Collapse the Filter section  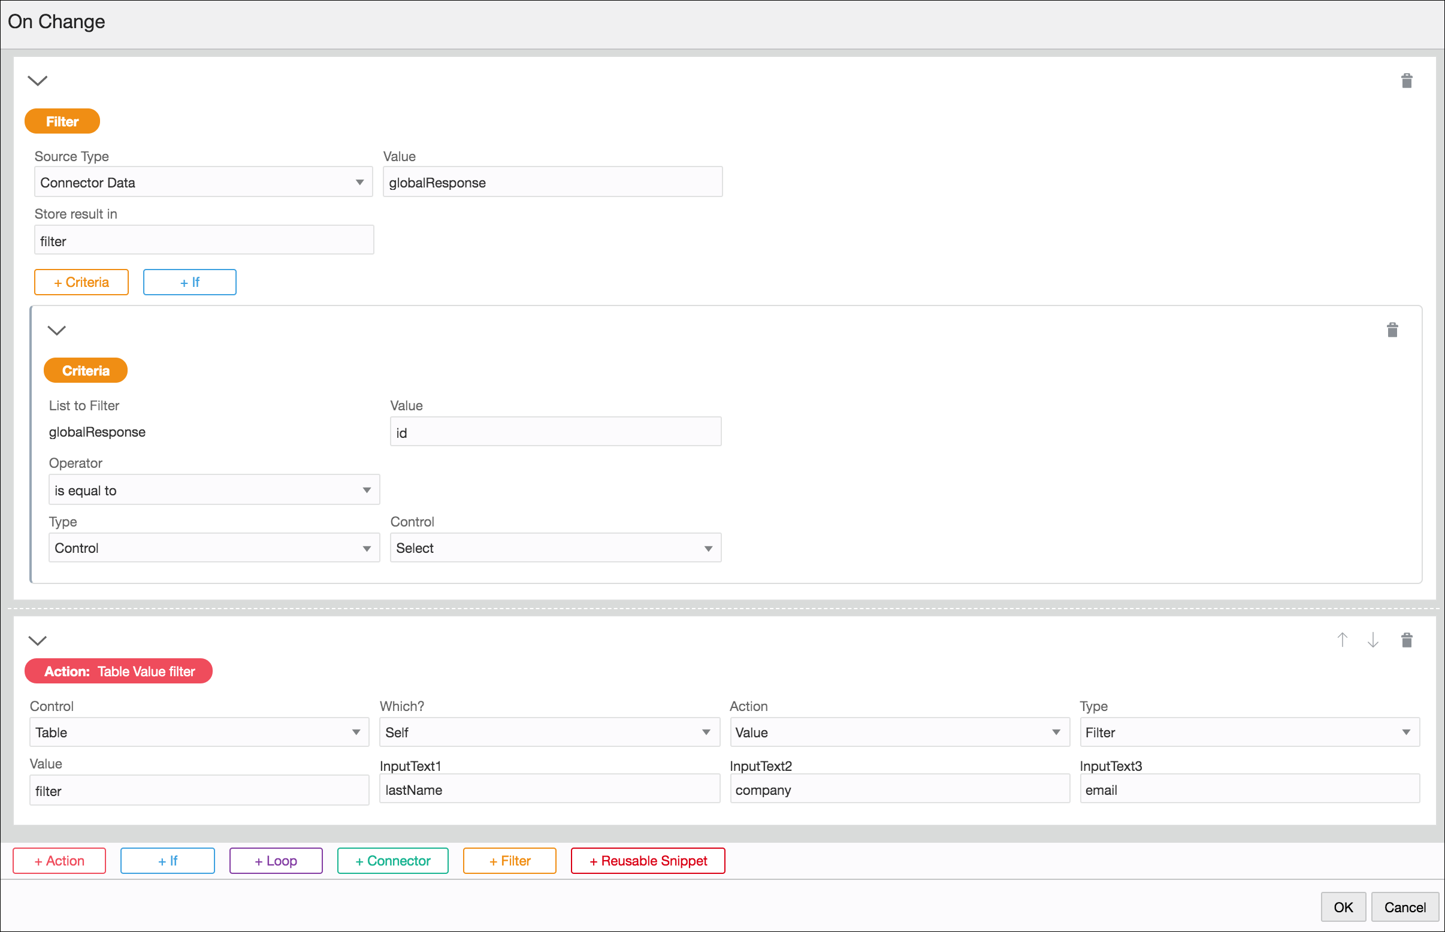[x=38, y=80]
